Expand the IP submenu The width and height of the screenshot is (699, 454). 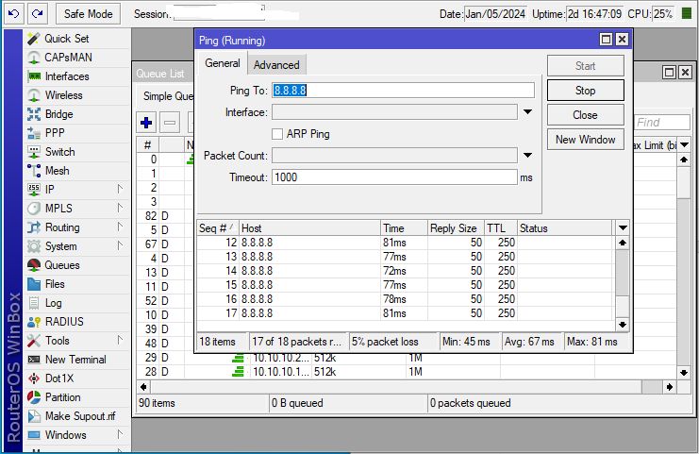click(120, 189)
